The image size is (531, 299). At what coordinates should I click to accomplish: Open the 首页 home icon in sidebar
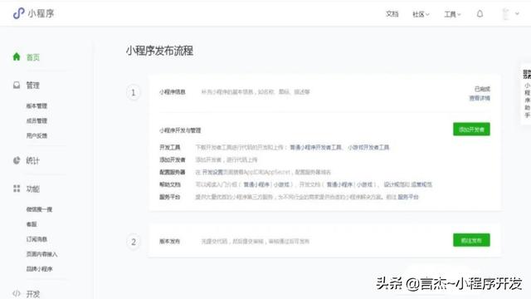(x=17, y=56)
